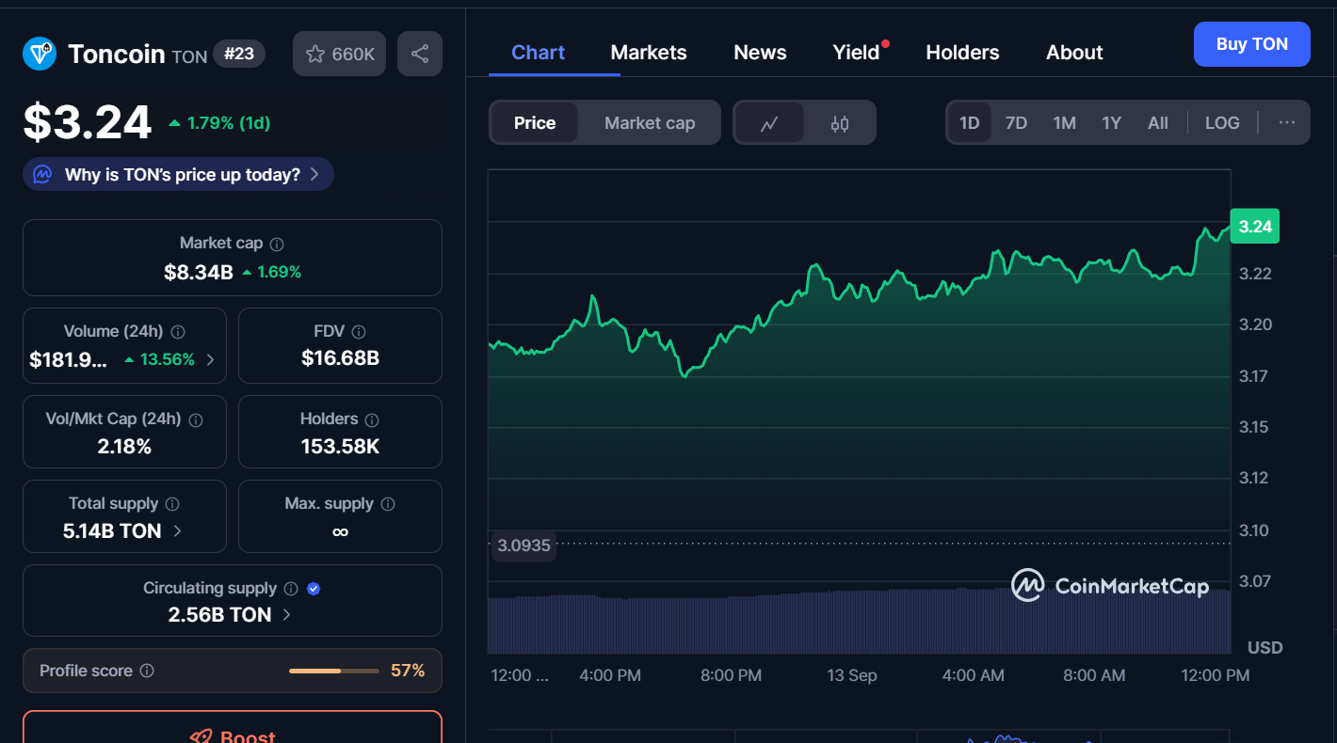Click the $16.68B FDV value
Screen dimensions: 1337x743
click(340, 358)
